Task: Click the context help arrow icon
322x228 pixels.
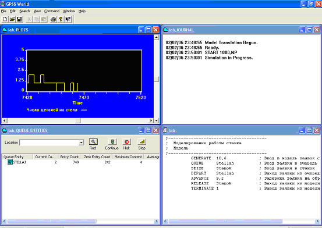Action: 68,19
